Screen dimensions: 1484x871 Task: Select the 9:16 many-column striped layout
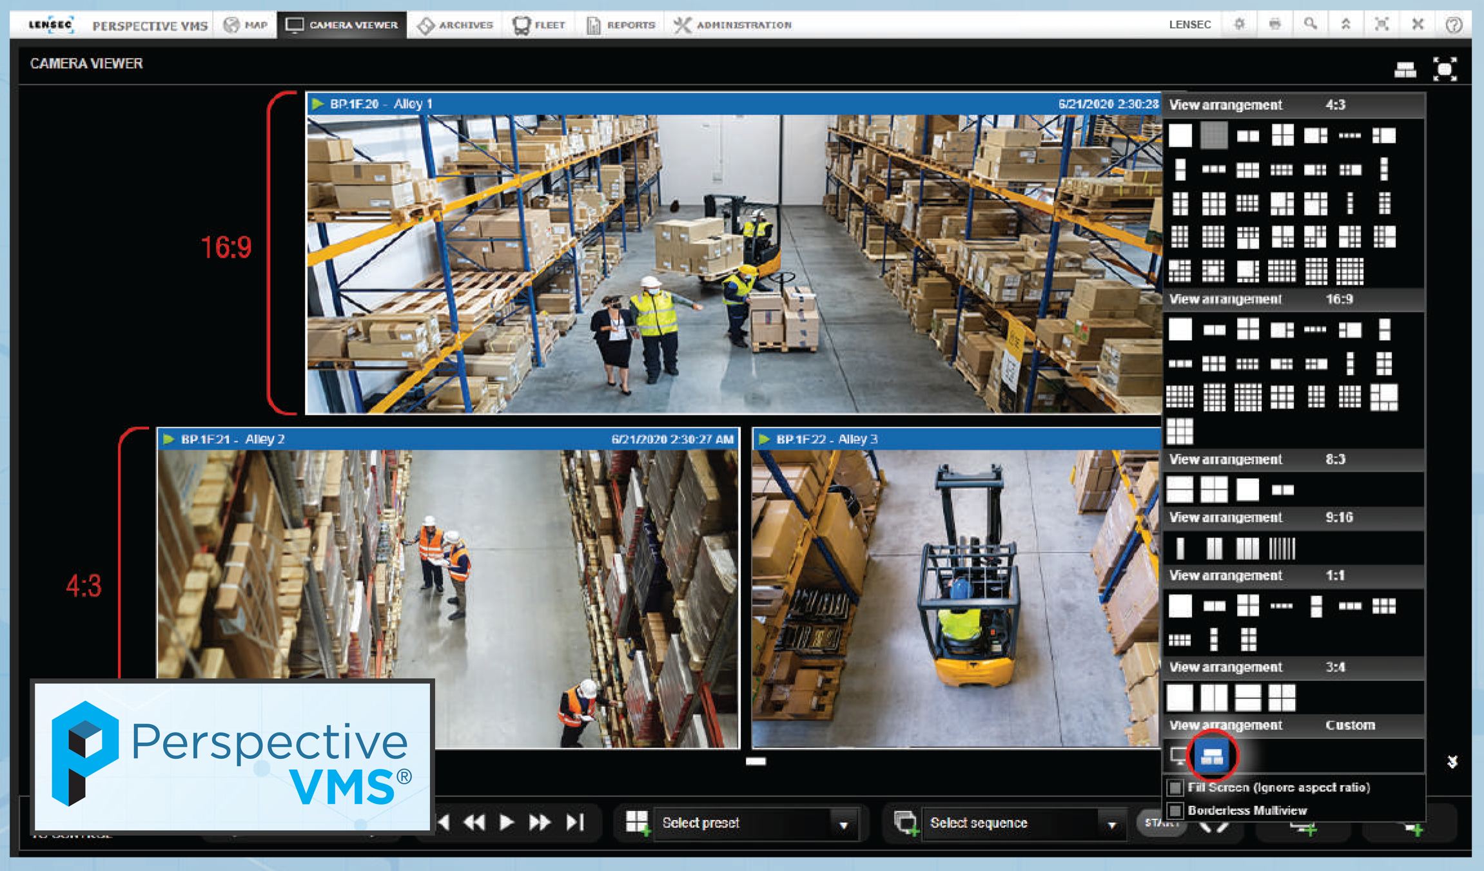click(1282, 548)
